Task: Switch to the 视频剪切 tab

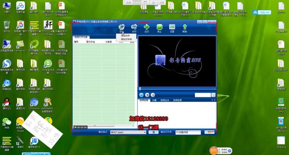Action: tap(177, 100)
